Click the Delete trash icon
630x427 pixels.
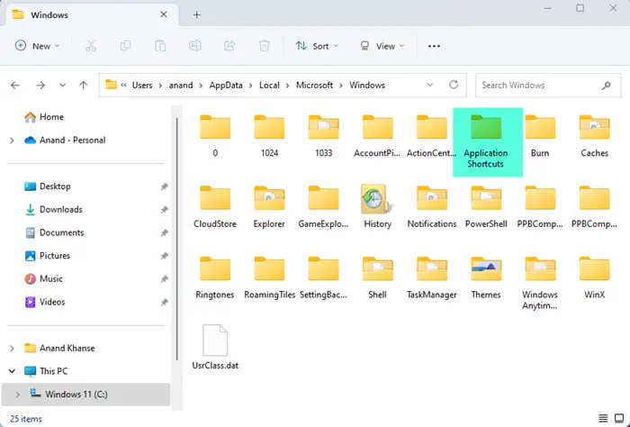tap(265, 46)
